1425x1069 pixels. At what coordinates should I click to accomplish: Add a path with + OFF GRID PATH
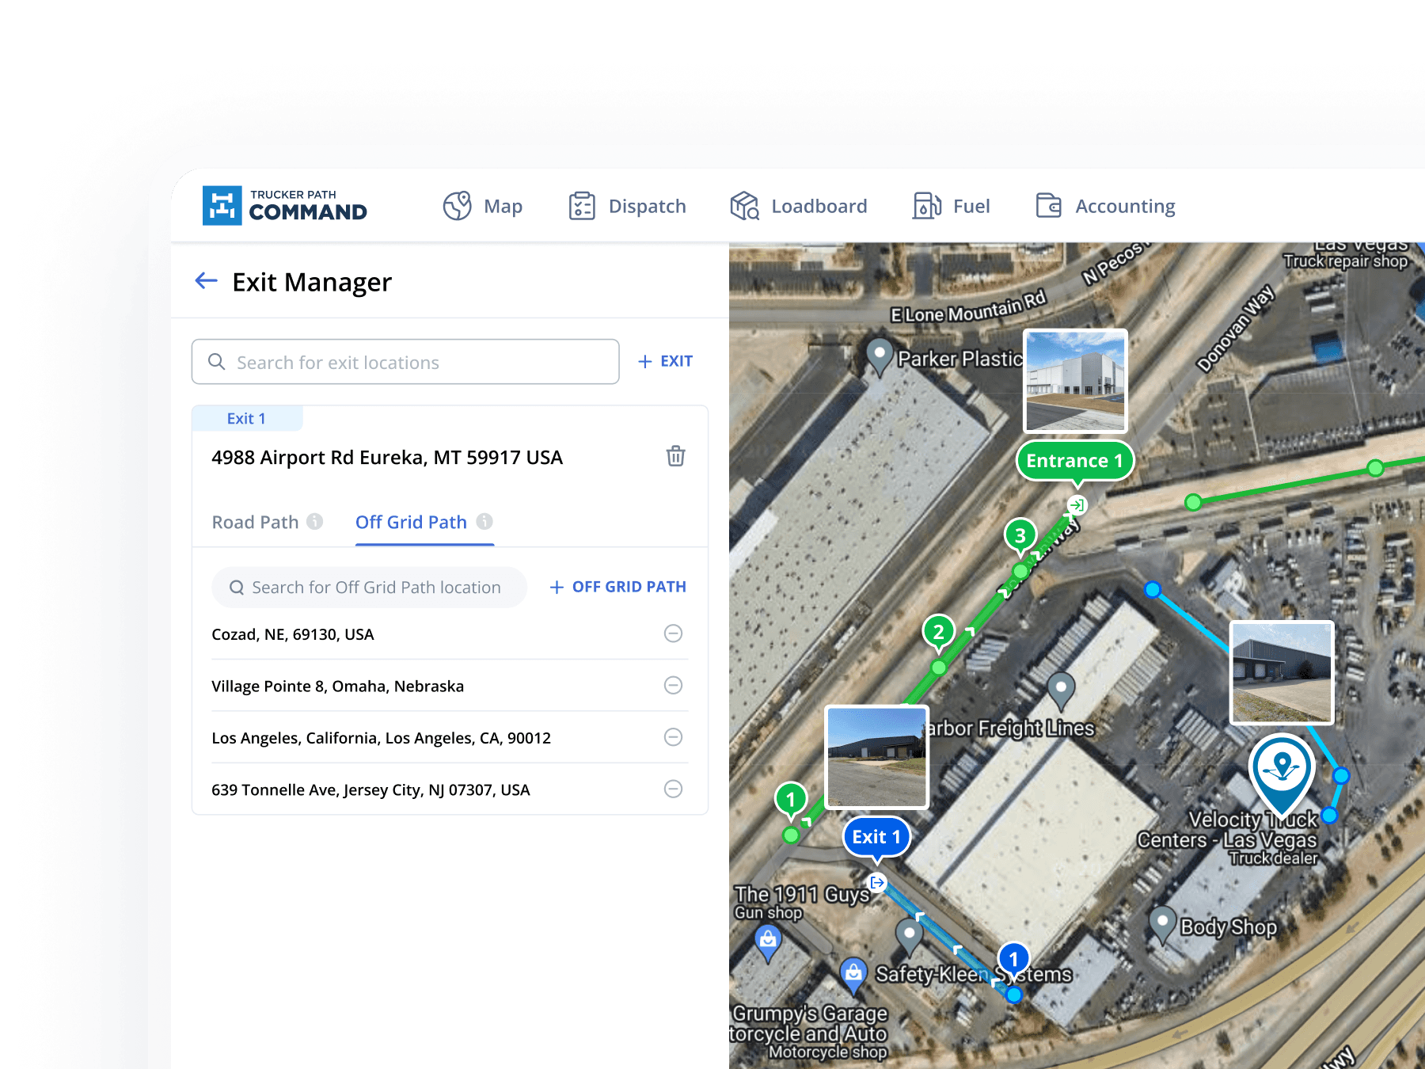pos(617,587)
